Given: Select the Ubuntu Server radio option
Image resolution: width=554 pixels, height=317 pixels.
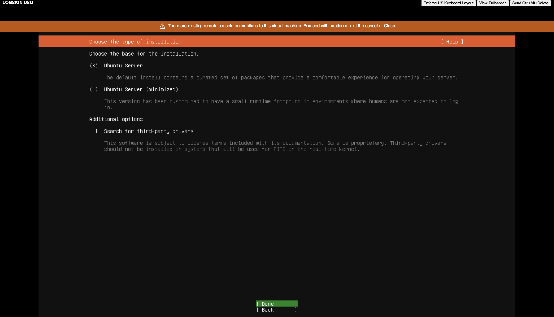Looking at the screenshot, I should pos(93,66).
